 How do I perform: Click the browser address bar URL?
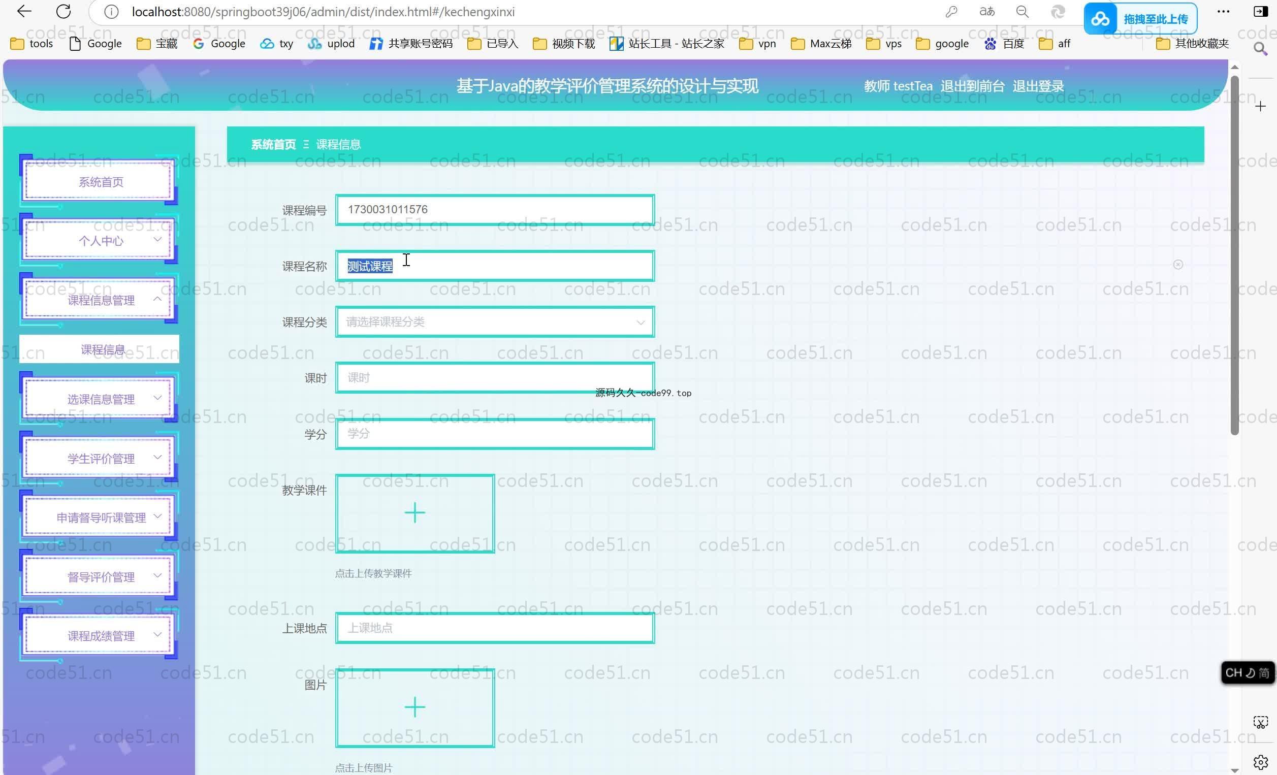[323, 11]
